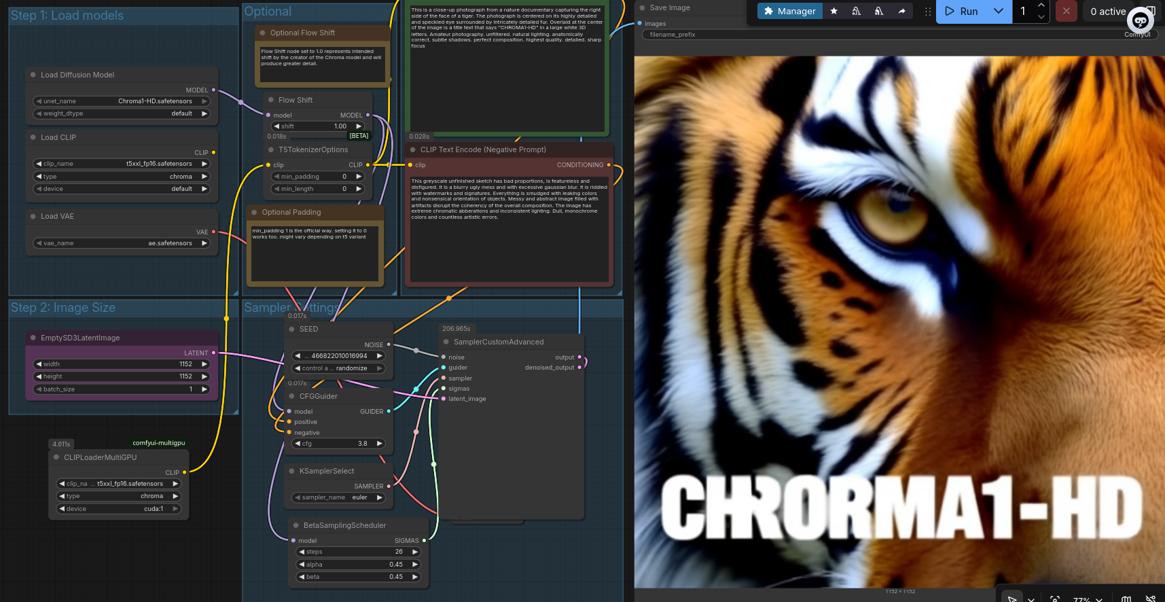Run the workflow with the Run button
The height and width of the screenshot is (602, 1165).
(961, 12)
